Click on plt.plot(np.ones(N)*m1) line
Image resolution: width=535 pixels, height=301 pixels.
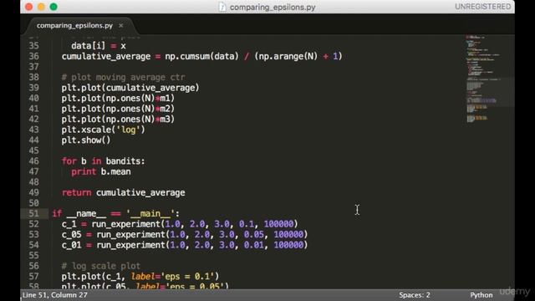118,99
